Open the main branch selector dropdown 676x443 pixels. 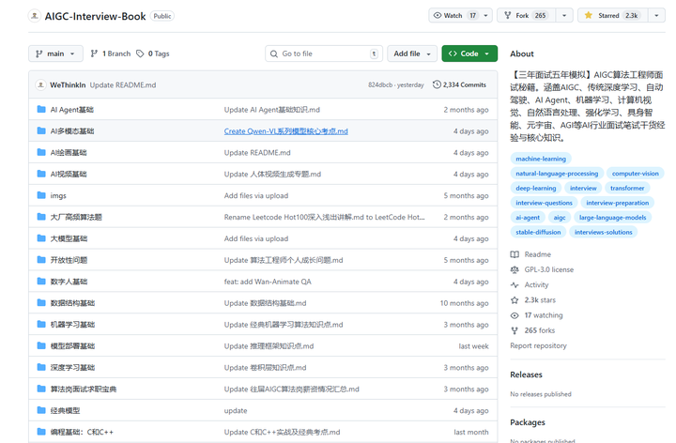[55, 53]
